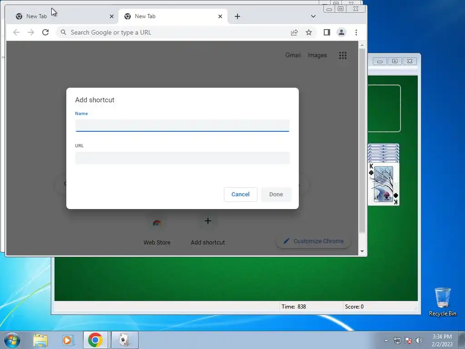Minimize the front Chrome window
This screenshot has width=465, height=349.
(329, 9)
